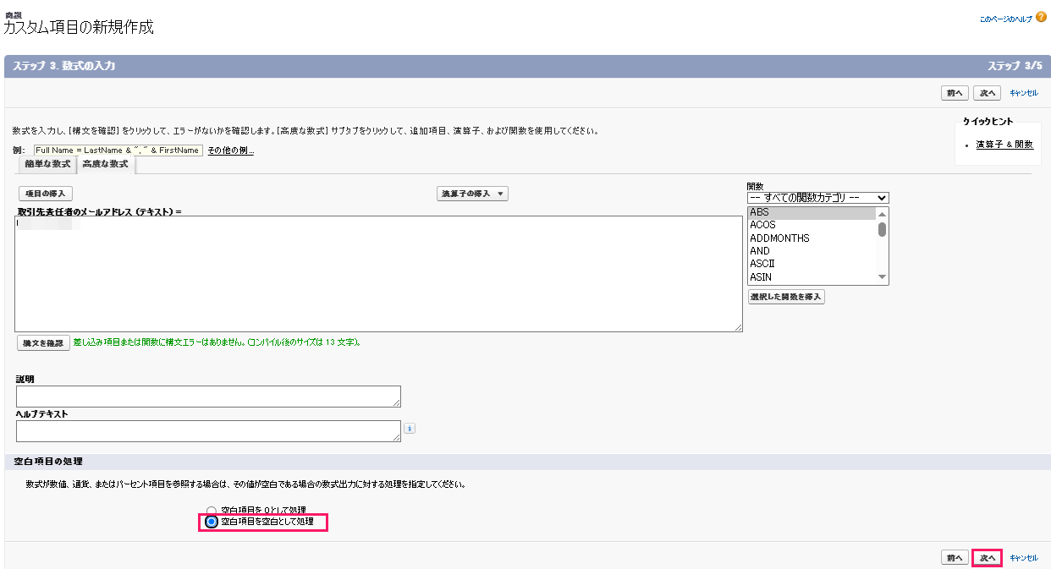This screenshot has height=569, width=1051.
Task: Click the help text info icon
Action: pyautogui.click(x=410, y=429)
